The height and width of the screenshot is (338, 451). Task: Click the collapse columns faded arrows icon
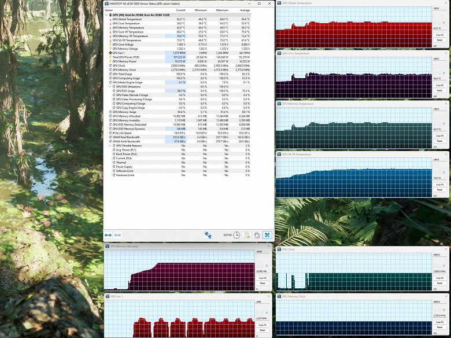117,235
